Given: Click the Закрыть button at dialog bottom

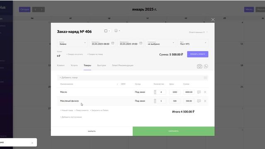Looking at the screenshot, I should [x=92, y=131].
